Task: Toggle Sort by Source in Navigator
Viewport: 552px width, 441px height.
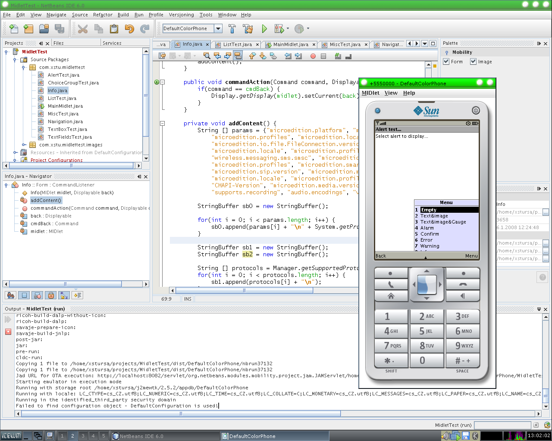Action: pos(78,295)
